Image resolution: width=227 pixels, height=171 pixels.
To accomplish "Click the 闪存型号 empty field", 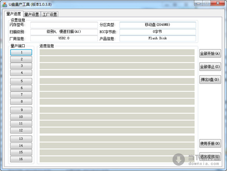I will click(x=64, y=25).
